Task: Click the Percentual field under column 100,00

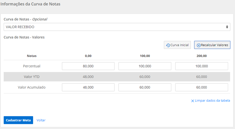Action: [145, 66]
